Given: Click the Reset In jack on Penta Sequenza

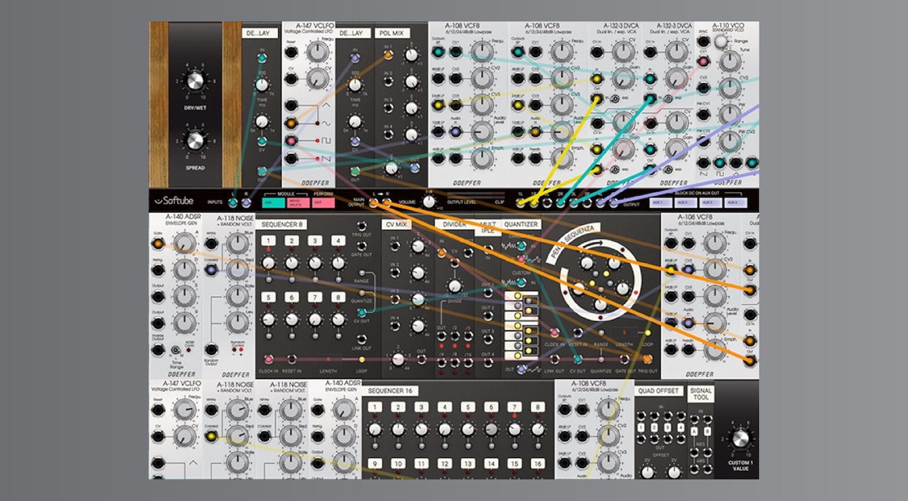Looking at the screenshot, I should (x=577, y=333).
